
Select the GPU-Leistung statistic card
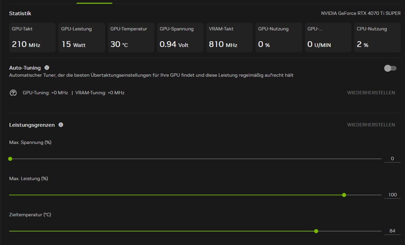(x=82, y=38)
